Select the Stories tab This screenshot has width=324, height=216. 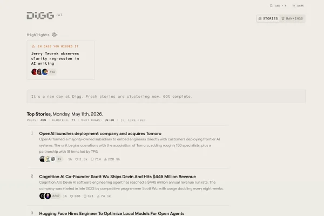tap(268, 18)
